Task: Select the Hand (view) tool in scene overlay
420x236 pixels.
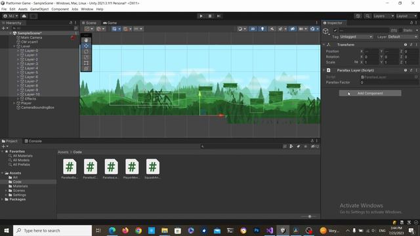Action: [86, 40]
